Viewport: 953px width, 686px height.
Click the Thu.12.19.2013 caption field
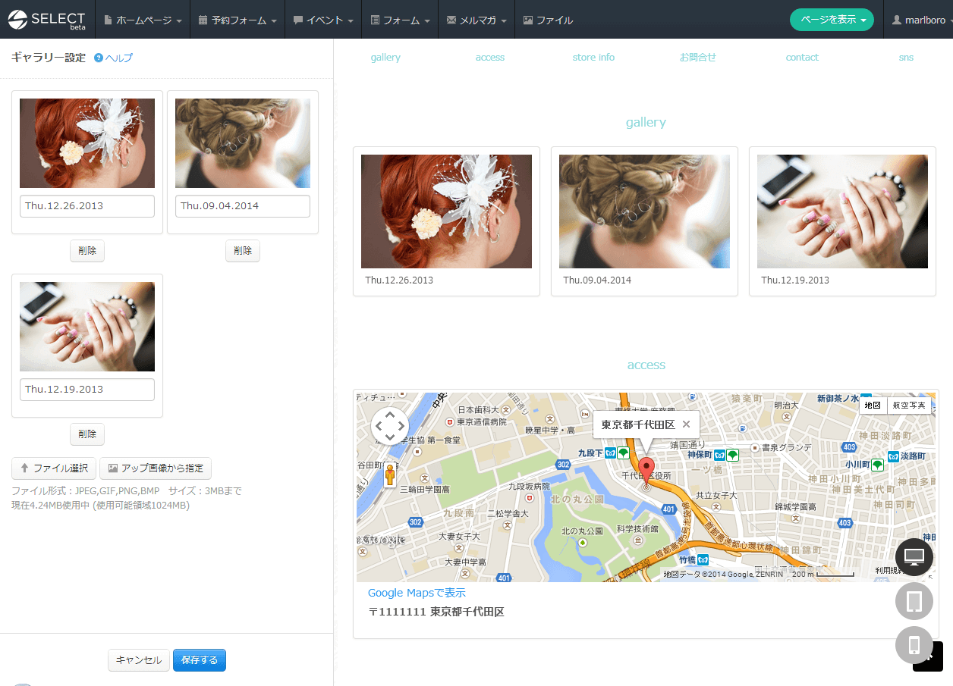point(87,390)
